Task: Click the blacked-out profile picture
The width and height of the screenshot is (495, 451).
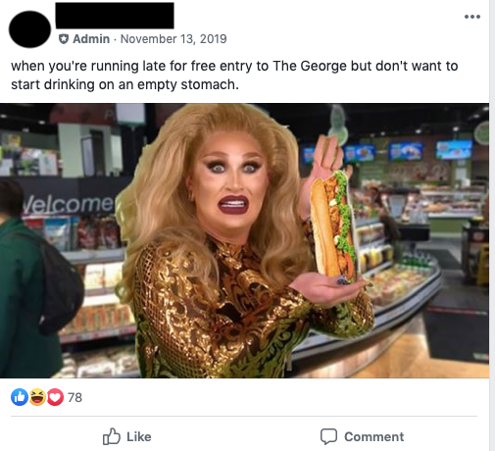Action: [x=29, y=29]
